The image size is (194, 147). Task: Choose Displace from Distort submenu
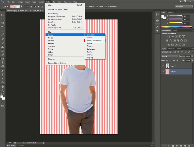95,35
